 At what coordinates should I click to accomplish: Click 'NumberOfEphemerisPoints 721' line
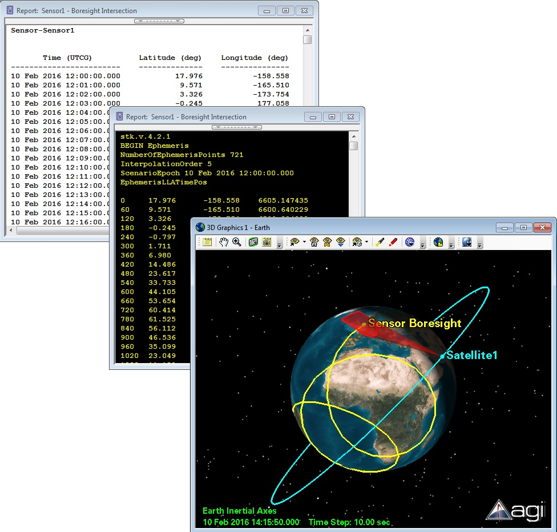[181, 155]
